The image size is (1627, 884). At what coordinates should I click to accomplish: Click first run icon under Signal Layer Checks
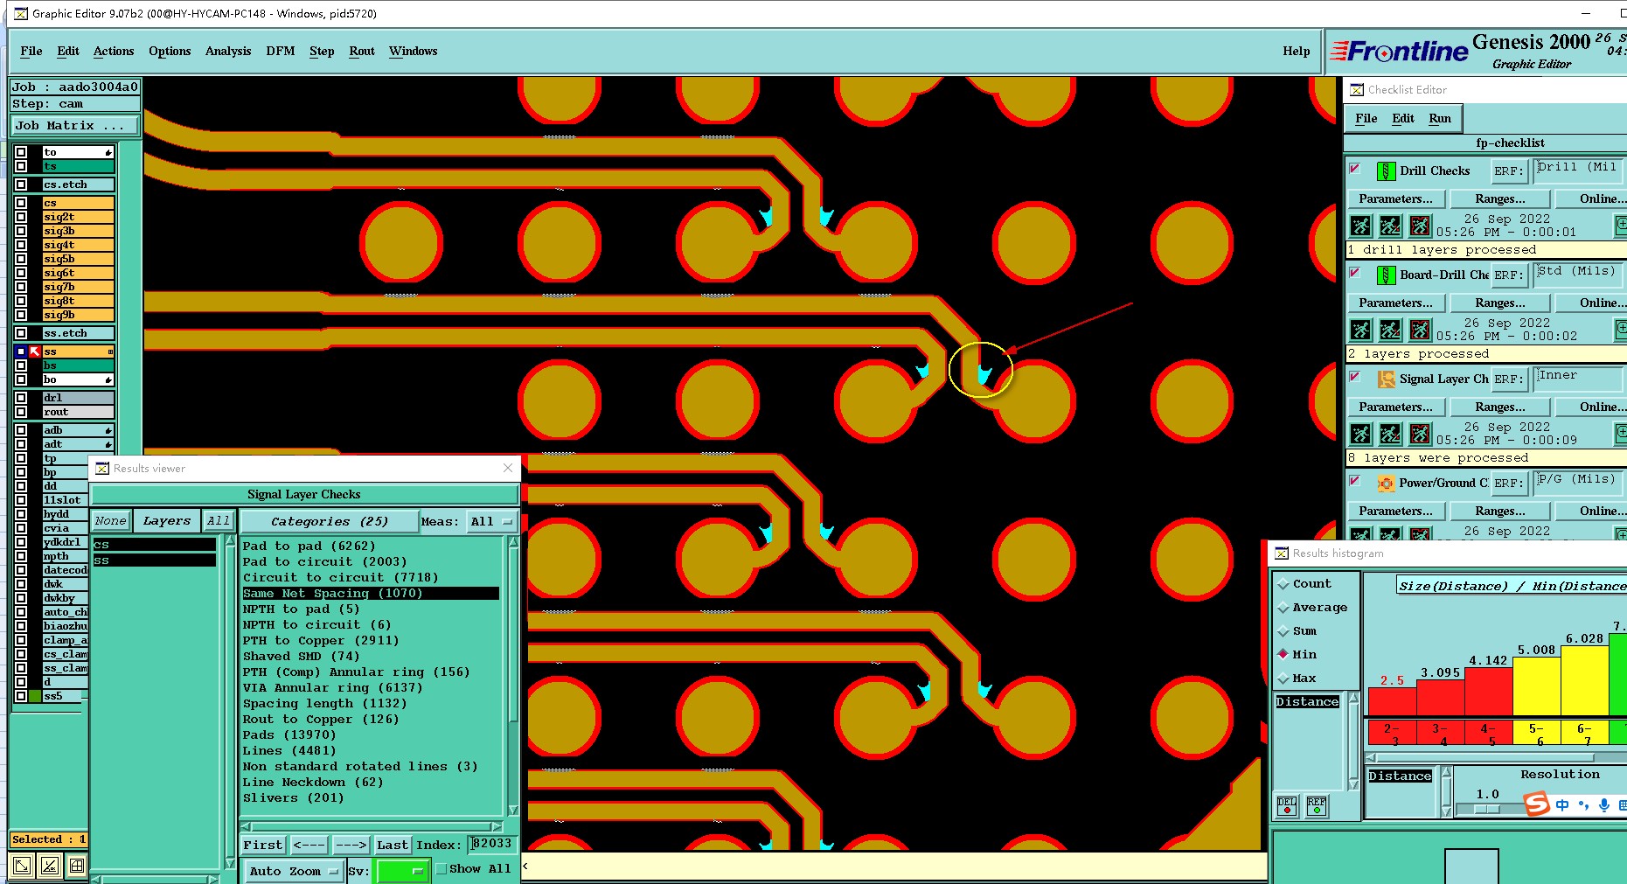coord(1361,435)
